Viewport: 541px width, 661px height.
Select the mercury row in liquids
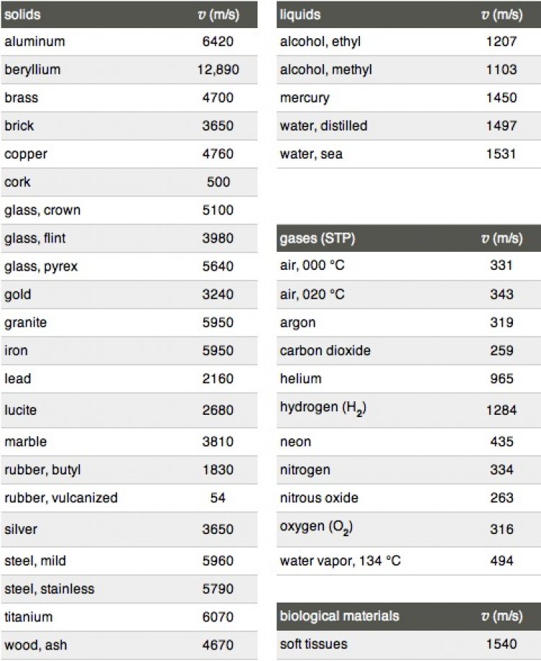(304, 98)
